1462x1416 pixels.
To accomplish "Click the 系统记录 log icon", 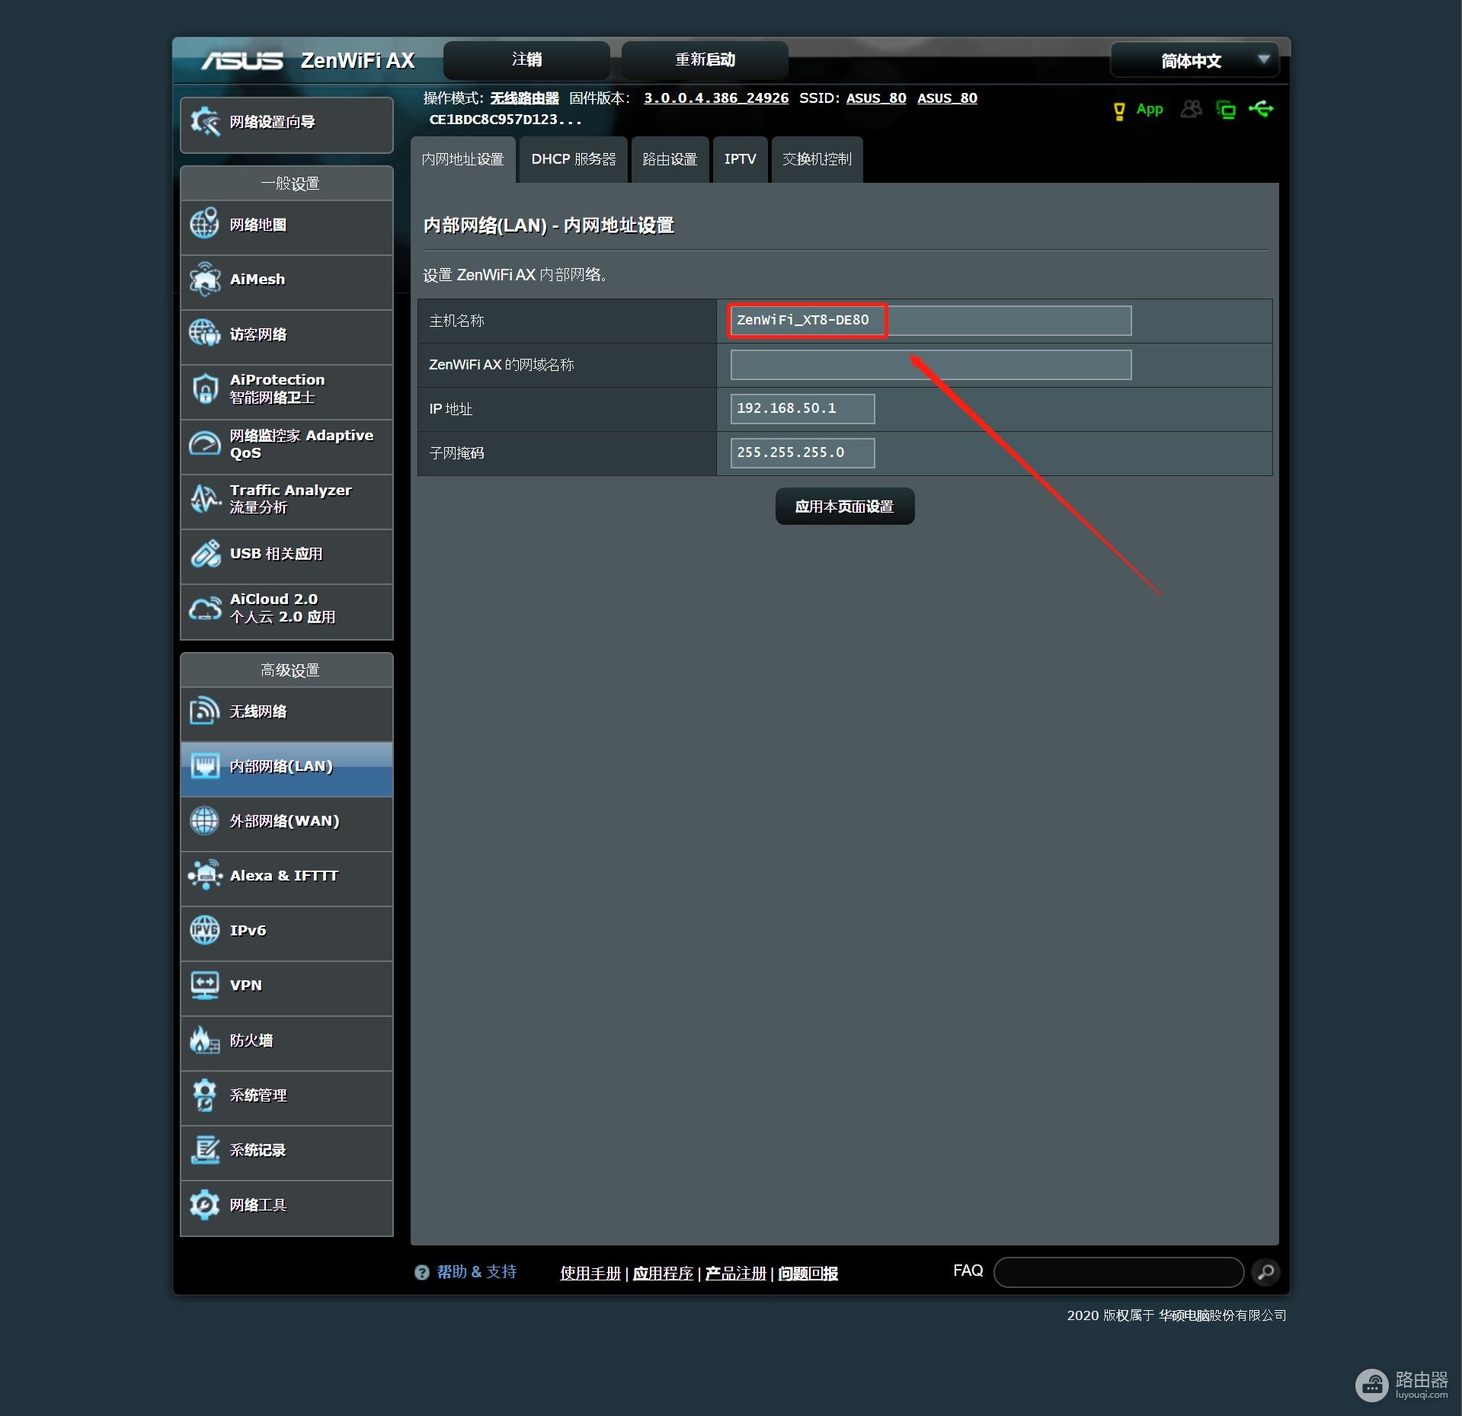I will [x=204, y=1149].
